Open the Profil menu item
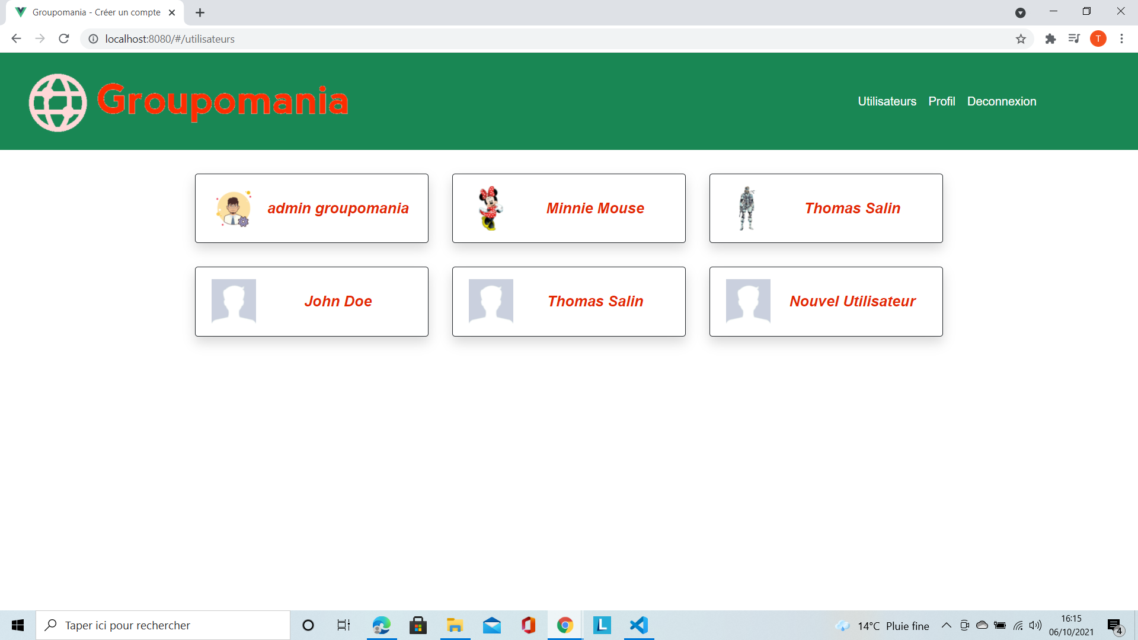 tap(942, 101)
